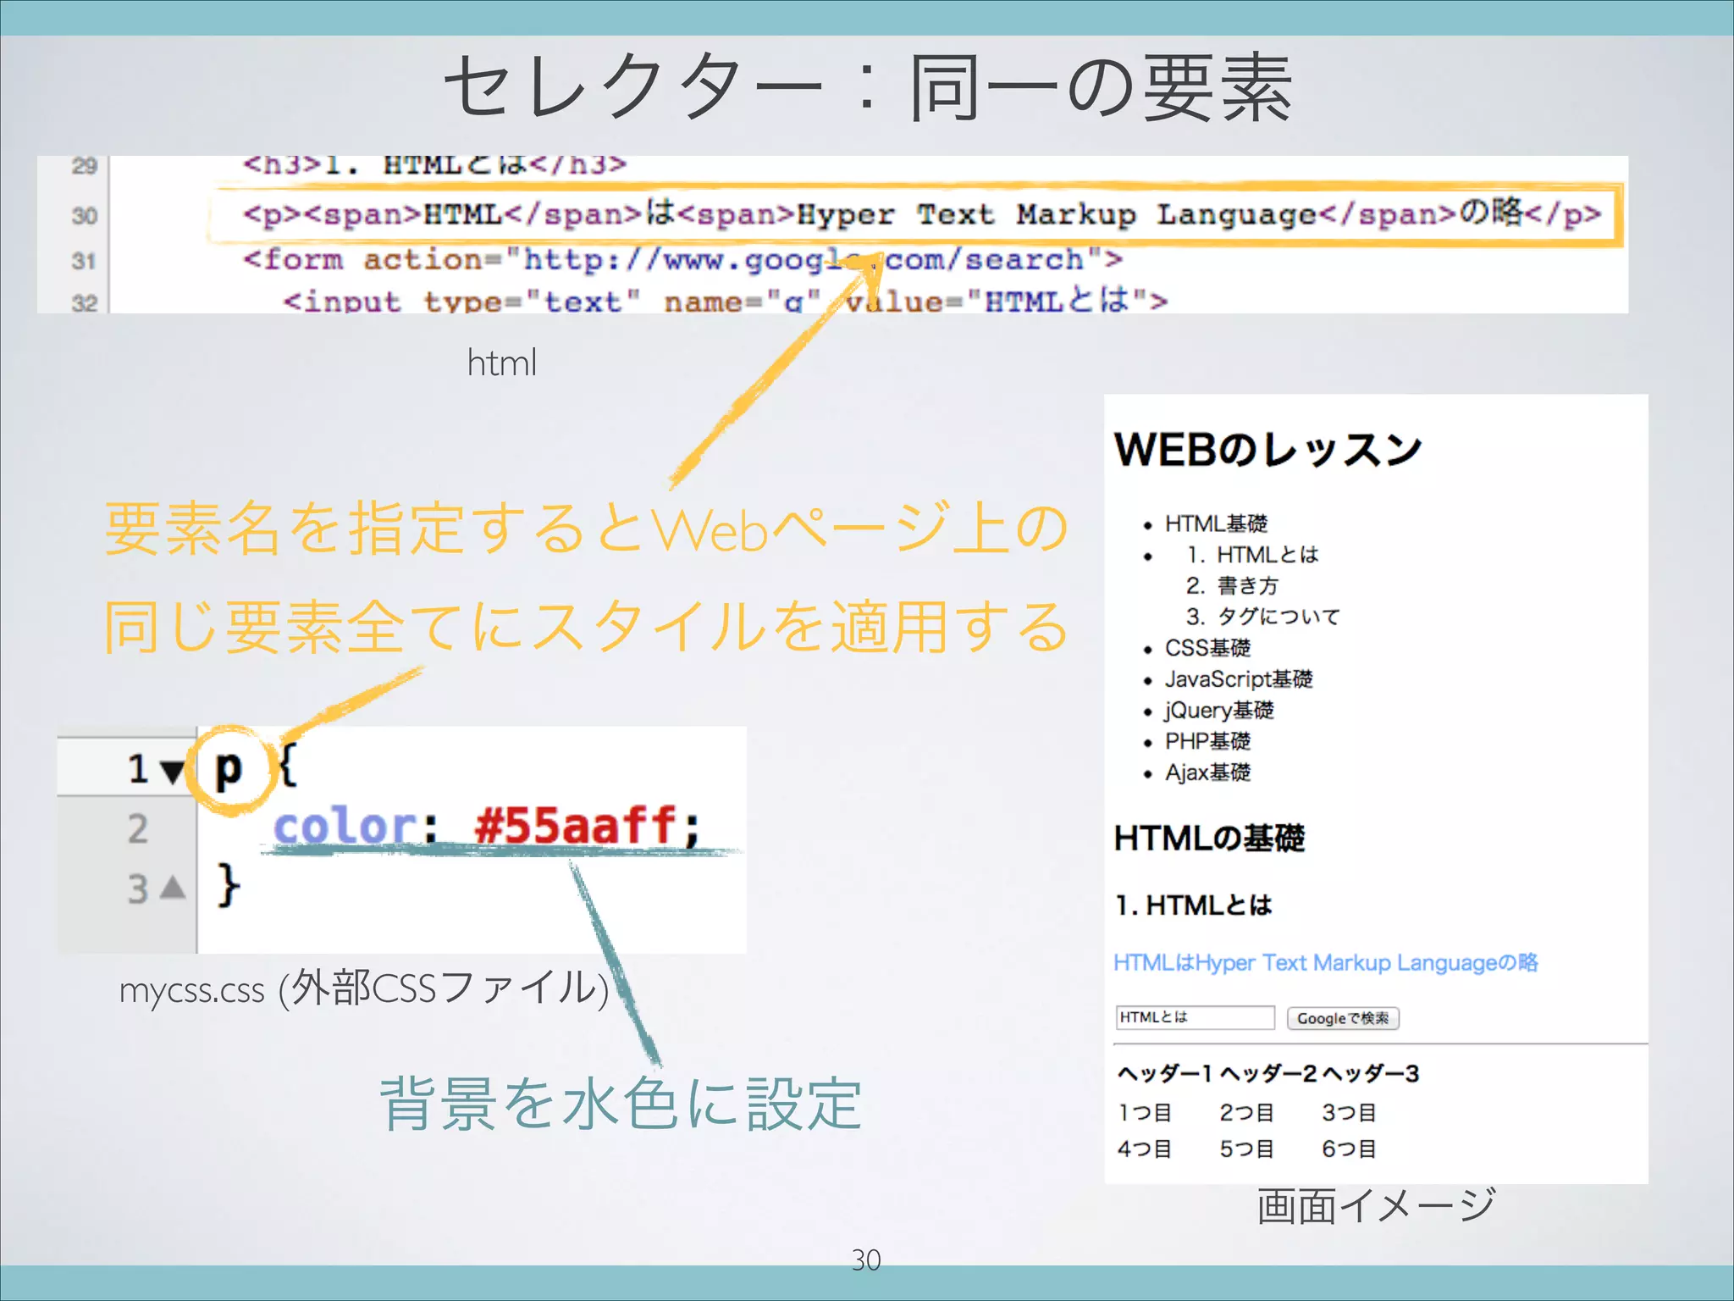
Task: Click line number 30 in the HTML editor
Action: coord(84,216)
